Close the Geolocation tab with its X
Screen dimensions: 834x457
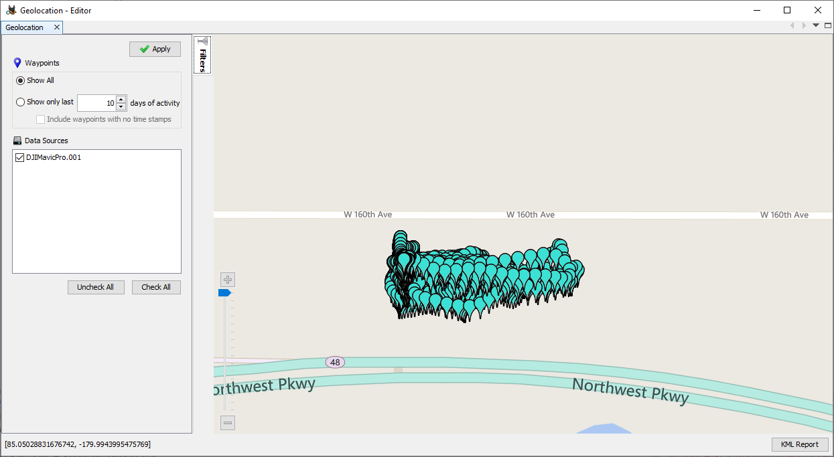point(57,27)
